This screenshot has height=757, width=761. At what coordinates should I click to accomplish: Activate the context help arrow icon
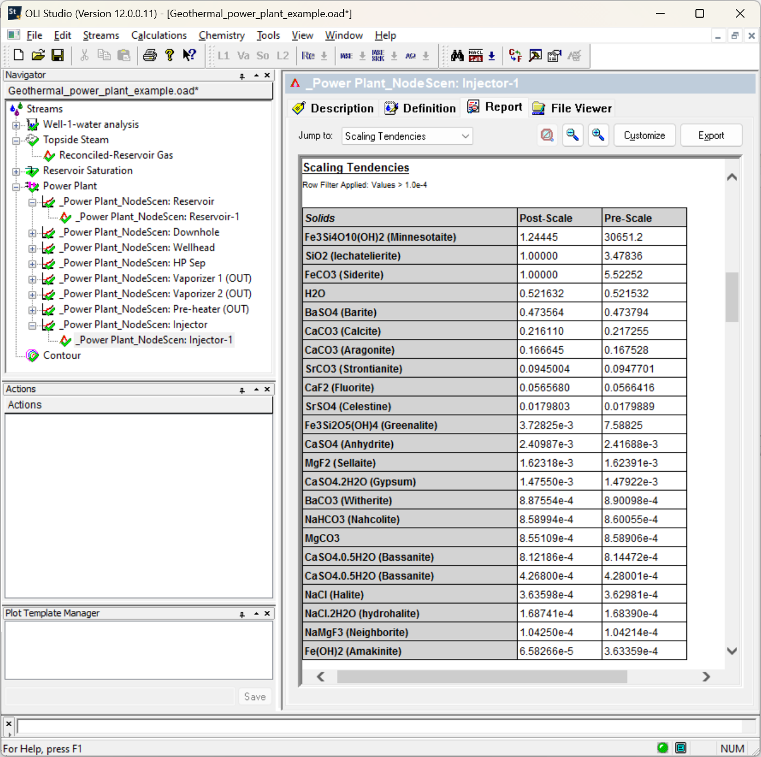click(x=189, y=55)
